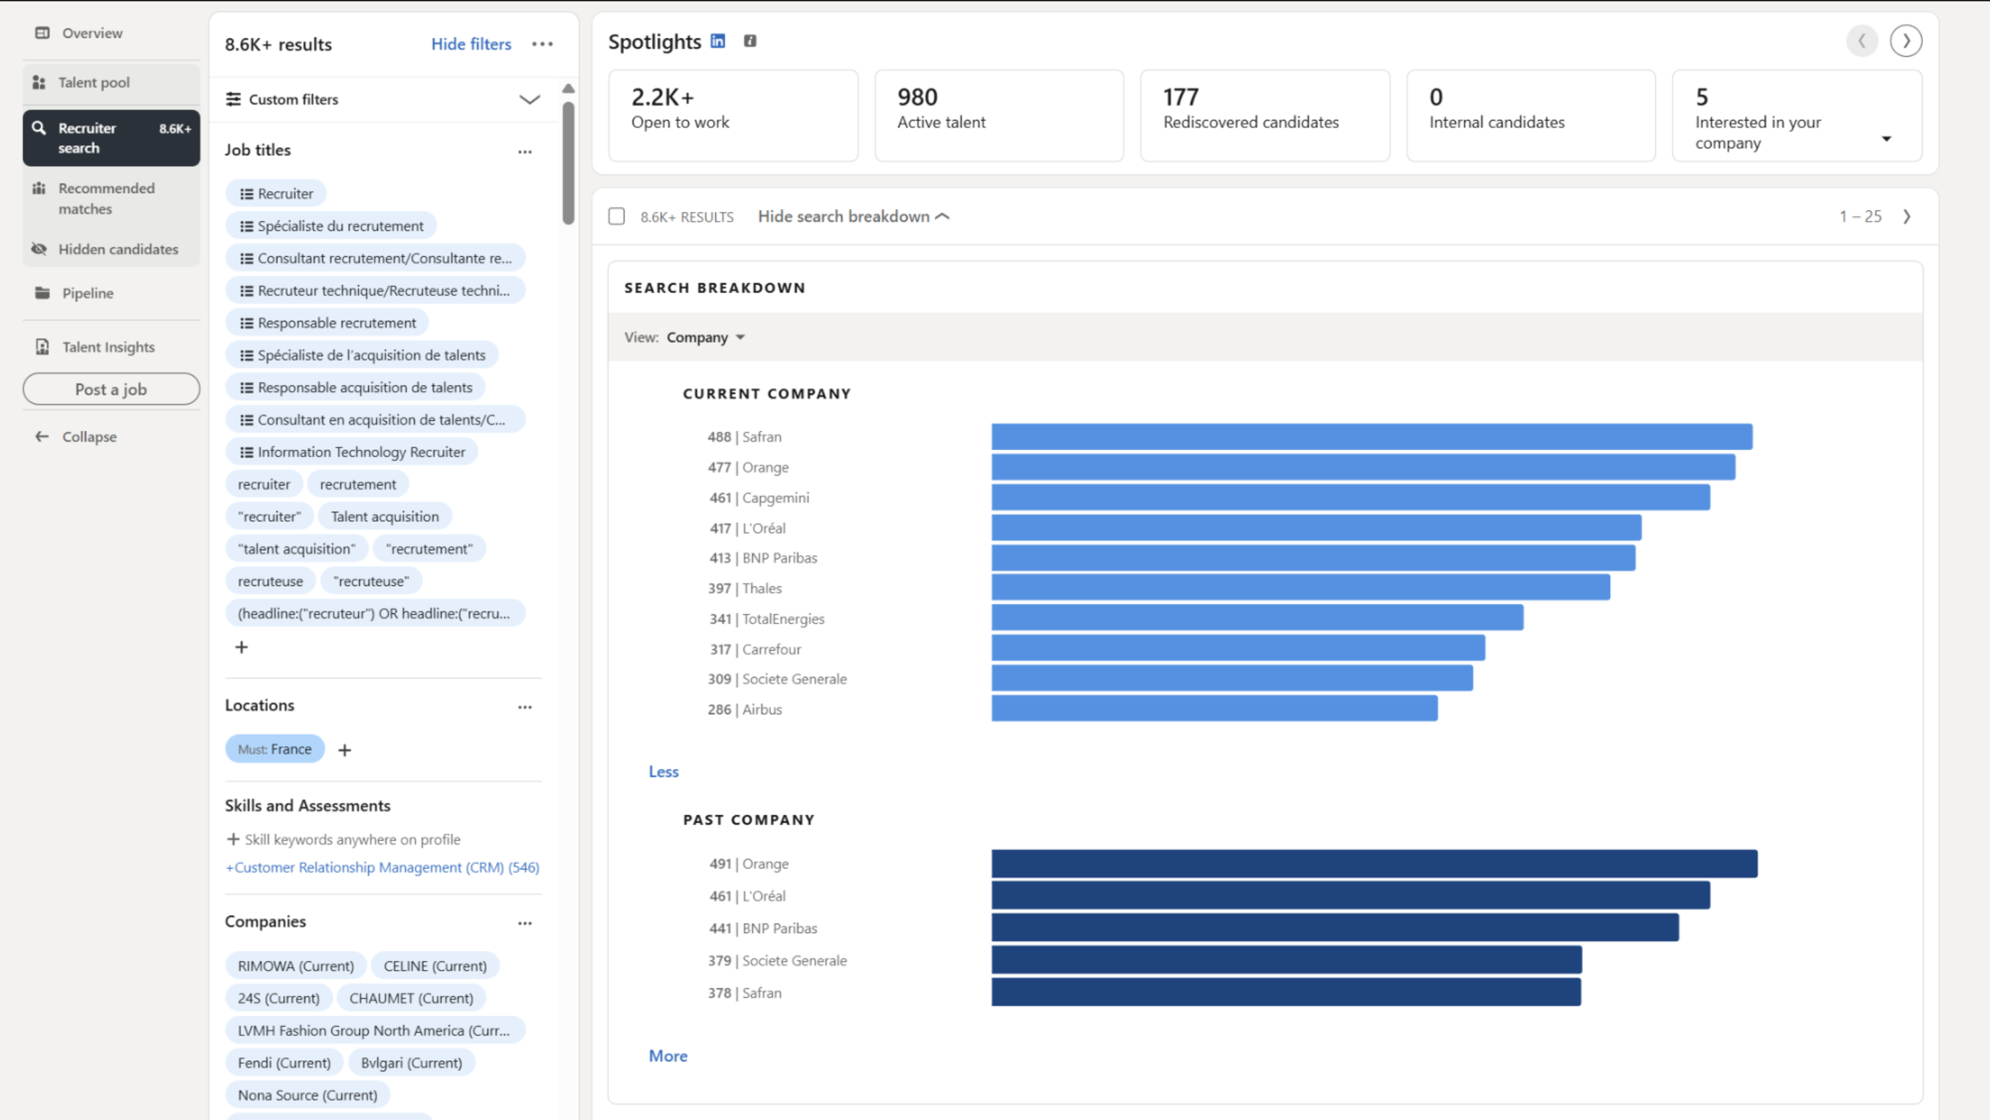Click the Recommended matches icon
1990x1120 pixels.
(38, 188)
